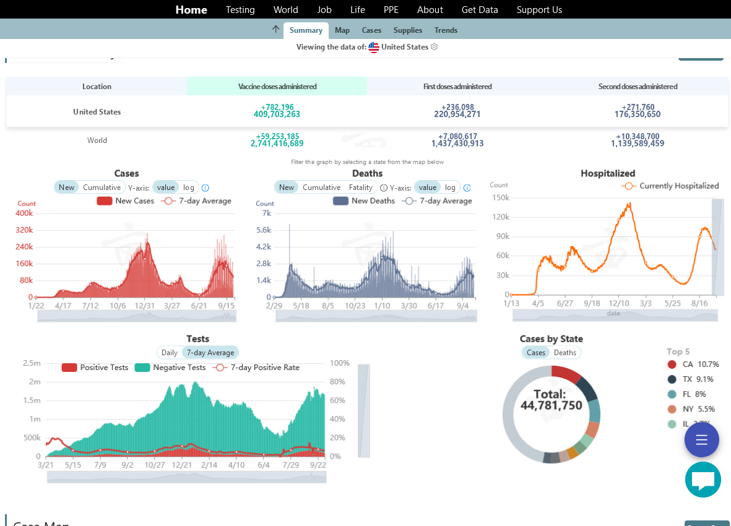Select New in Deaths chart
The image size is (731, 526).
click(x=286, y=188)
